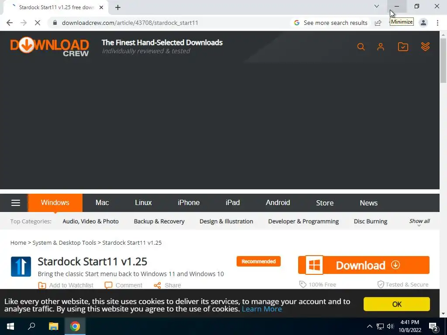This screenshot has width=447, height=335.
Task: Open a new browser tab
Action: 118,7
